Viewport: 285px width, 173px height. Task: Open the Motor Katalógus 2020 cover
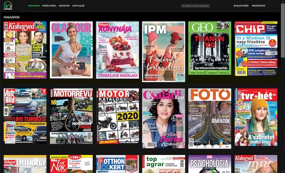(117, 116)
